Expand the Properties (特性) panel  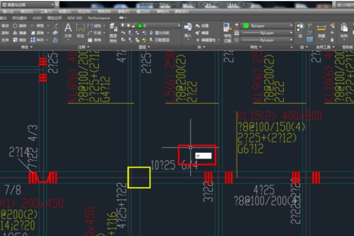pos(255,47)
